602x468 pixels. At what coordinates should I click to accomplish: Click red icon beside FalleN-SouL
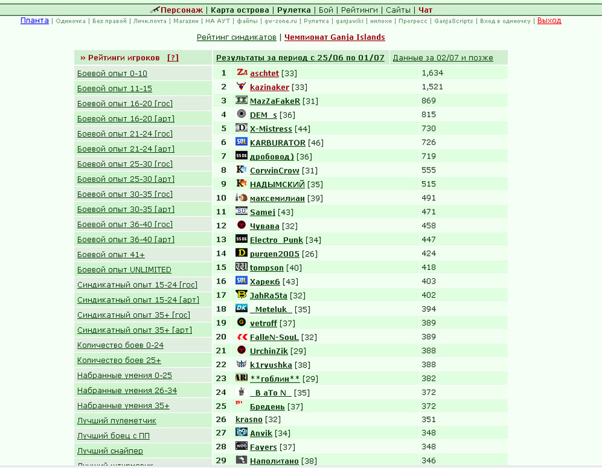click(241, 337)
